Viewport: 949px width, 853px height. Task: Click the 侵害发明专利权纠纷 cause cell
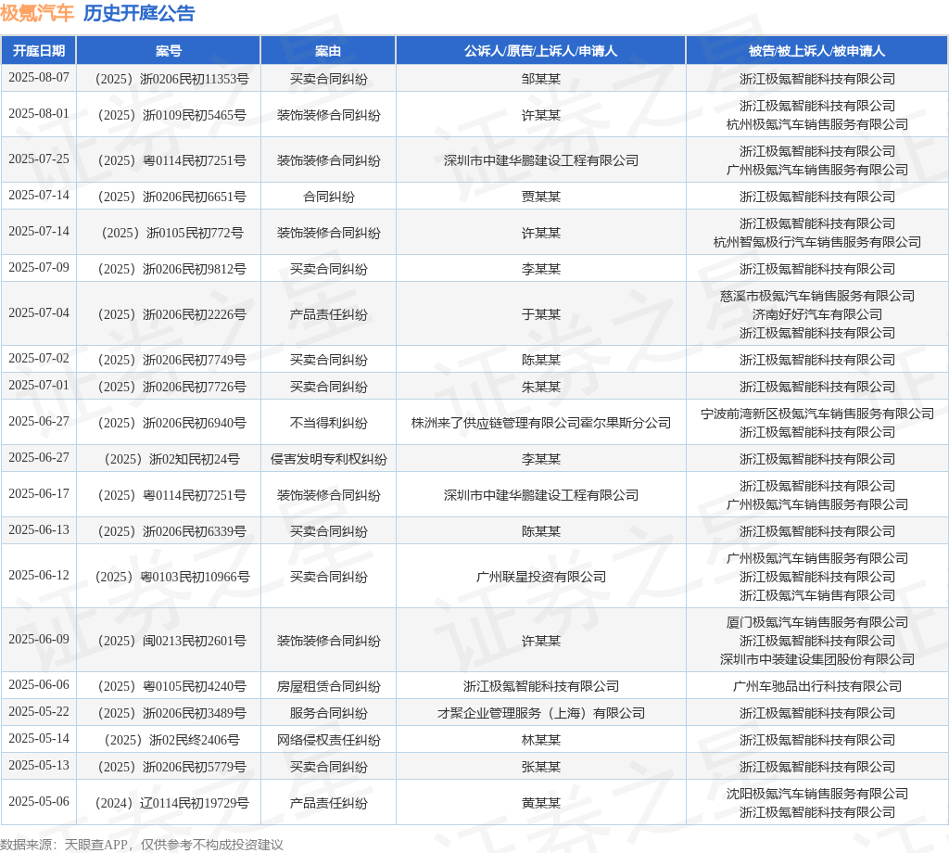329,460
